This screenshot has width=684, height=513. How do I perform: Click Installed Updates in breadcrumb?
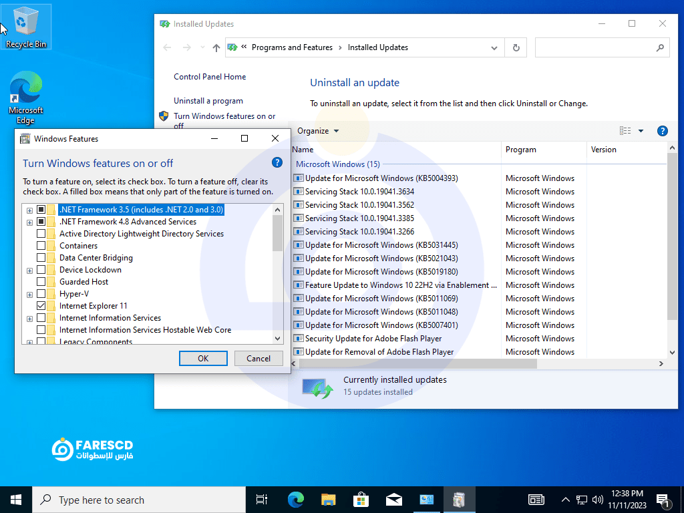tap(378, 47)
